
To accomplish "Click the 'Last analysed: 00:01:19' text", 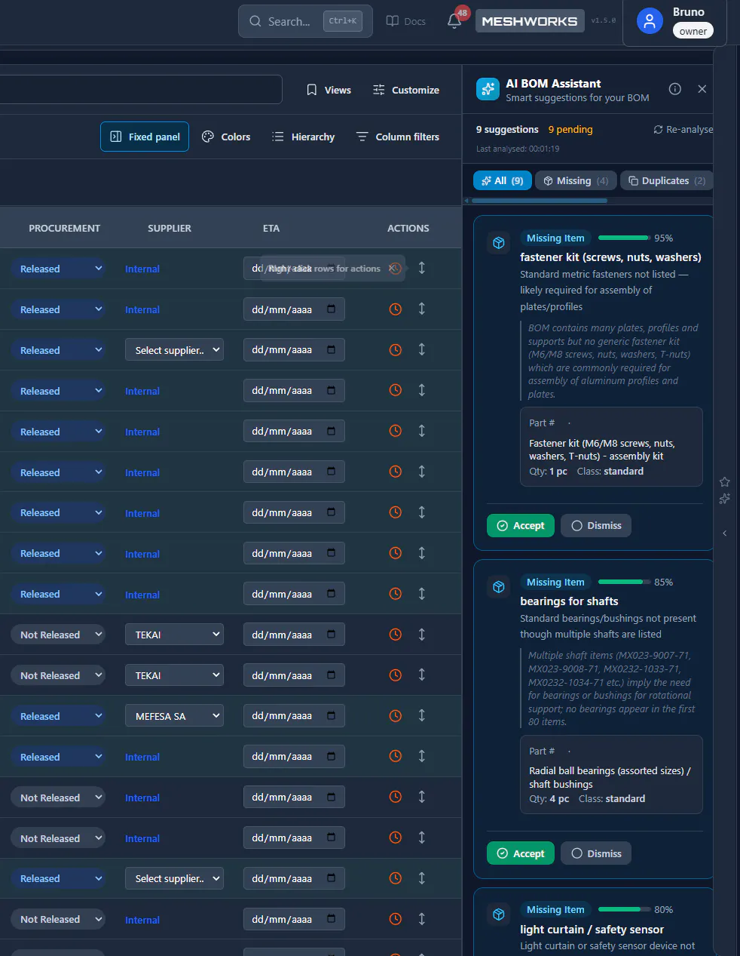I will point(518,149).
